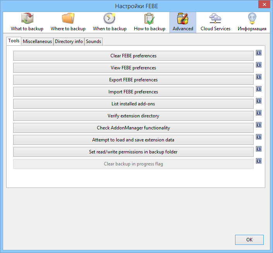Click Clear FEBE preferences button
273x253 pixels.
tap(133, 56)
